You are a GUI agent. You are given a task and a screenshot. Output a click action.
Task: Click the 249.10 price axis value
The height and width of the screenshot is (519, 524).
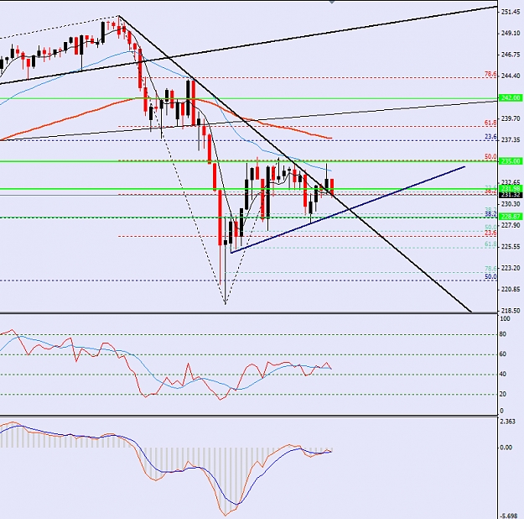point(511,33)
